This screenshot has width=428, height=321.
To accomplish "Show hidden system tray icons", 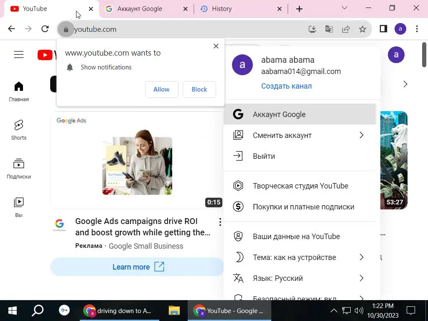I will click(x=334, y=311).
